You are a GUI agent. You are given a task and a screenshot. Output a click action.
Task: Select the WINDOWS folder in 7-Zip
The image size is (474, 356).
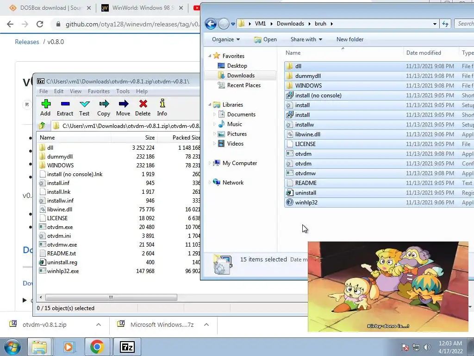(60, 165)
